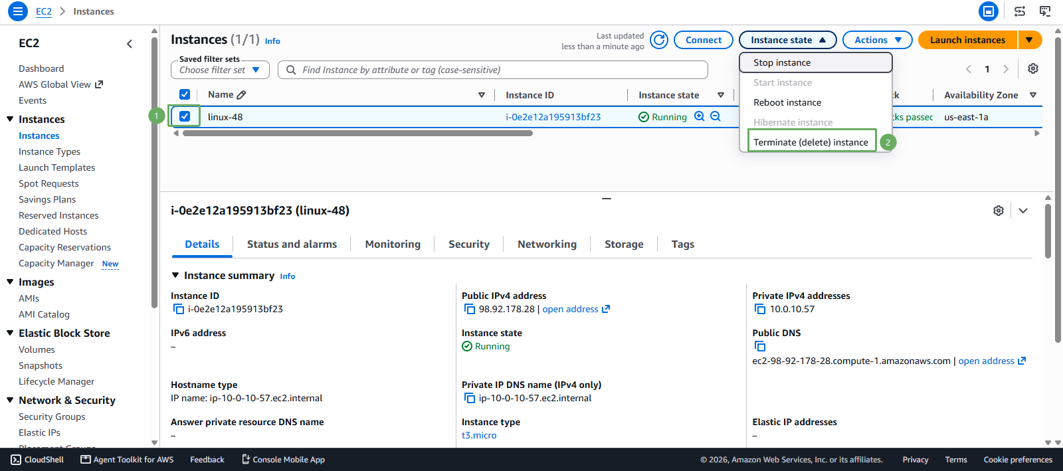
Task: Click Info link beside Instances heading
Action: coord(272,41)
